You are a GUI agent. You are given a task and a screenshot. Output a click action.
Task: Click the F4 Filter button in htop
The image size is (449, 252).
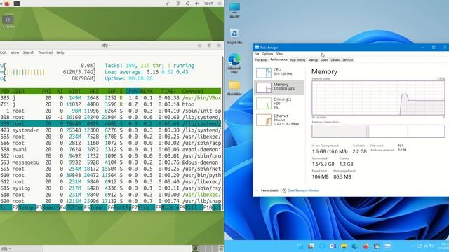72,207
